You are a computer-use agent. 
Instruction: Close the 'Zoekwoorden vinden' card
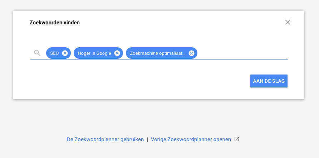(x=288, y=22)
